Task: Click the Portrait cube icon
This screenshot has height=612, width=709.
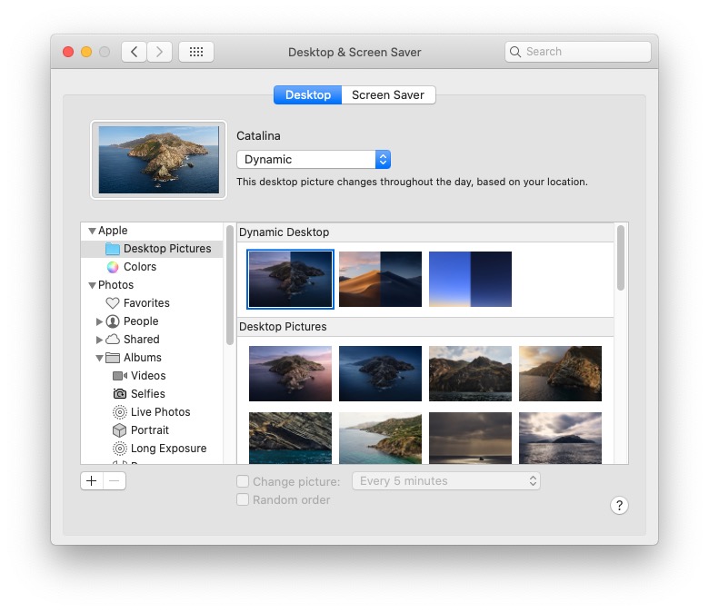Action: (x=120, y=430)
